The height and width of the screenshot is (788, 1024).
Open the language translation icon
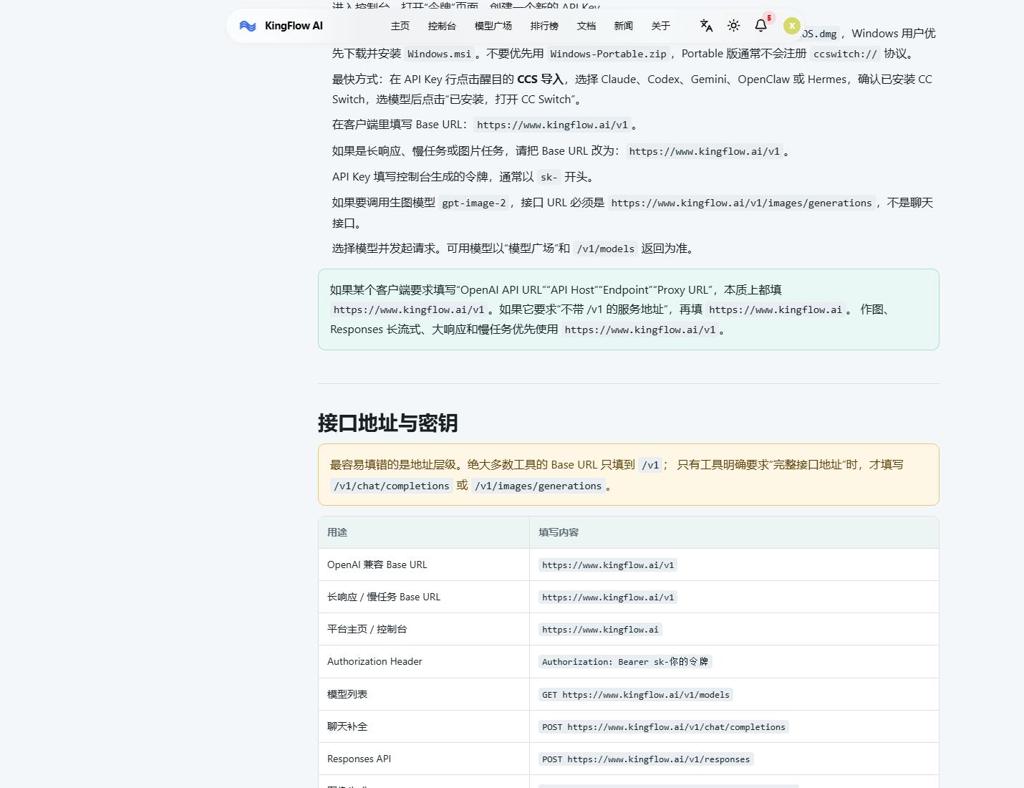pyautogui.click(x=706, y=26)
